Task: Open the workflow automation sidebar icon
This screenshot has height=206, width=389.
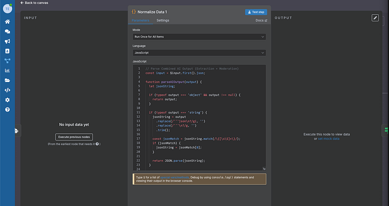Action: click(7, 61)
